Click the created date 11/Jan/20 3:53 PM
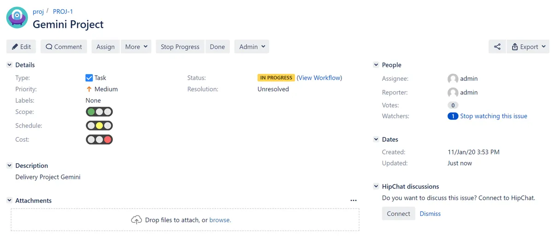 [x=473, y=152]
